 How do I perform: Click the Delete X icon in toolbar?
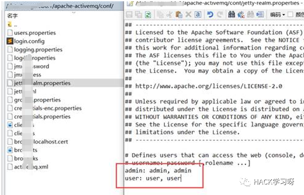point(188,15)
